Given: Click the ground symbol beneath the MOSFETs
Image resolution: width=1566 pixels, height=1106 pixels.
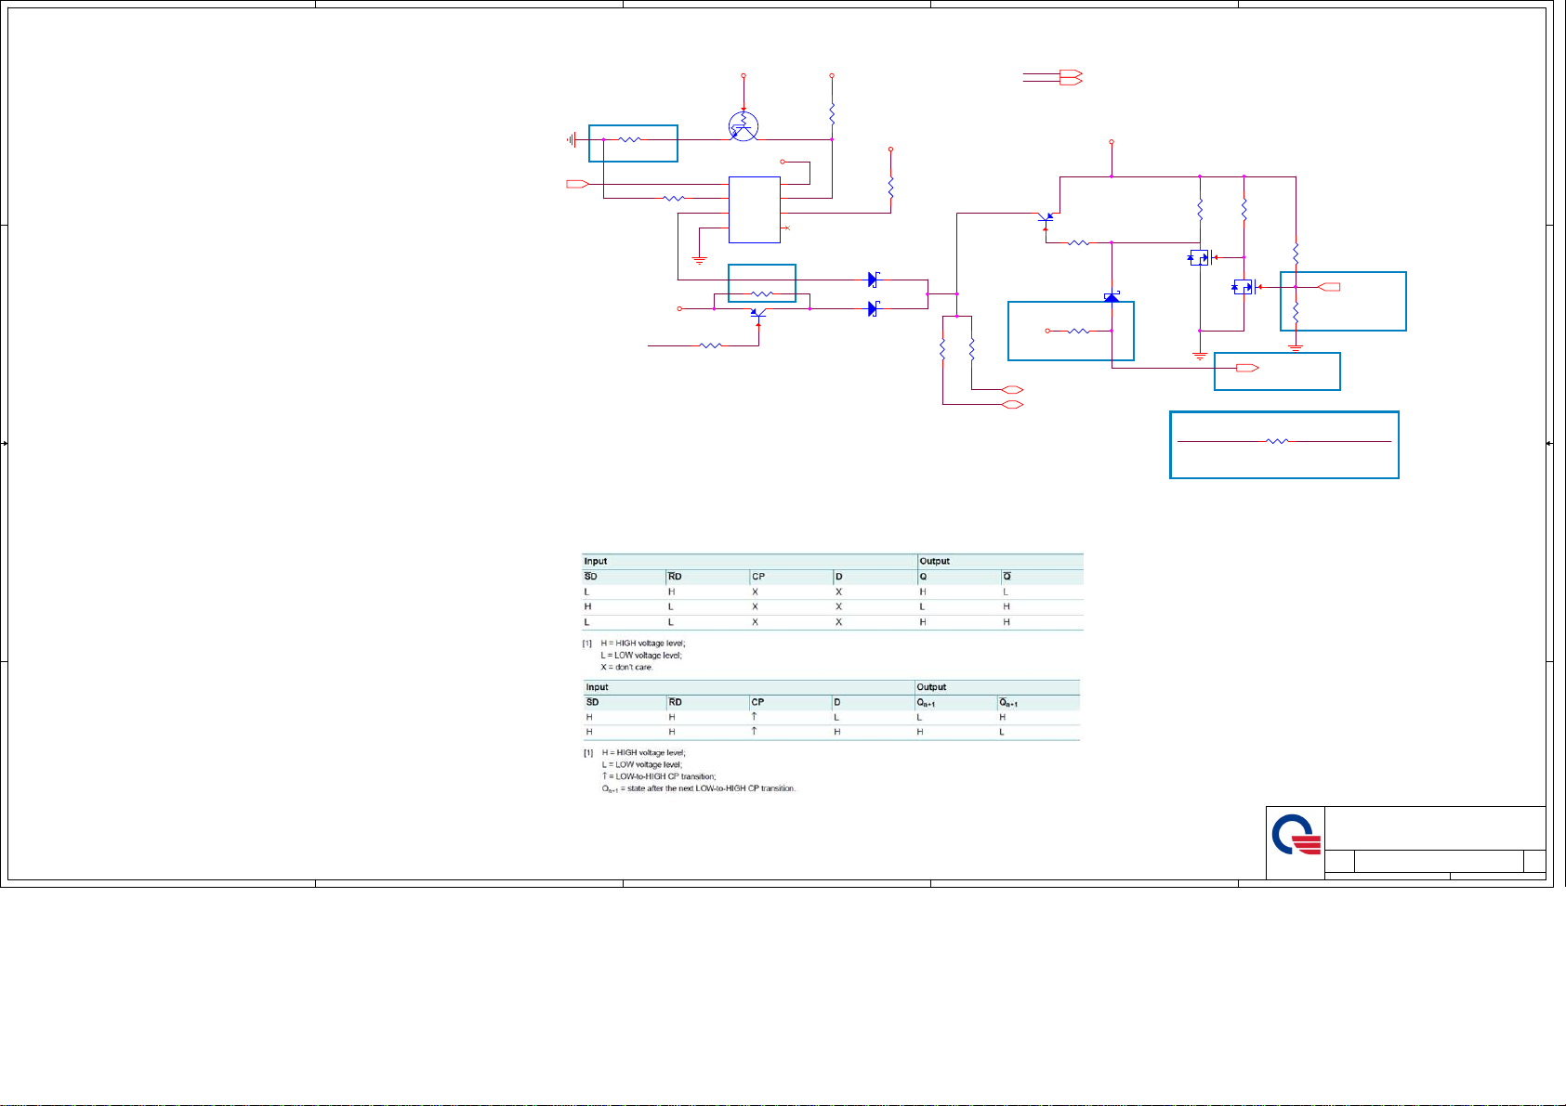Looking at the screenshot, I should 1200,355.
